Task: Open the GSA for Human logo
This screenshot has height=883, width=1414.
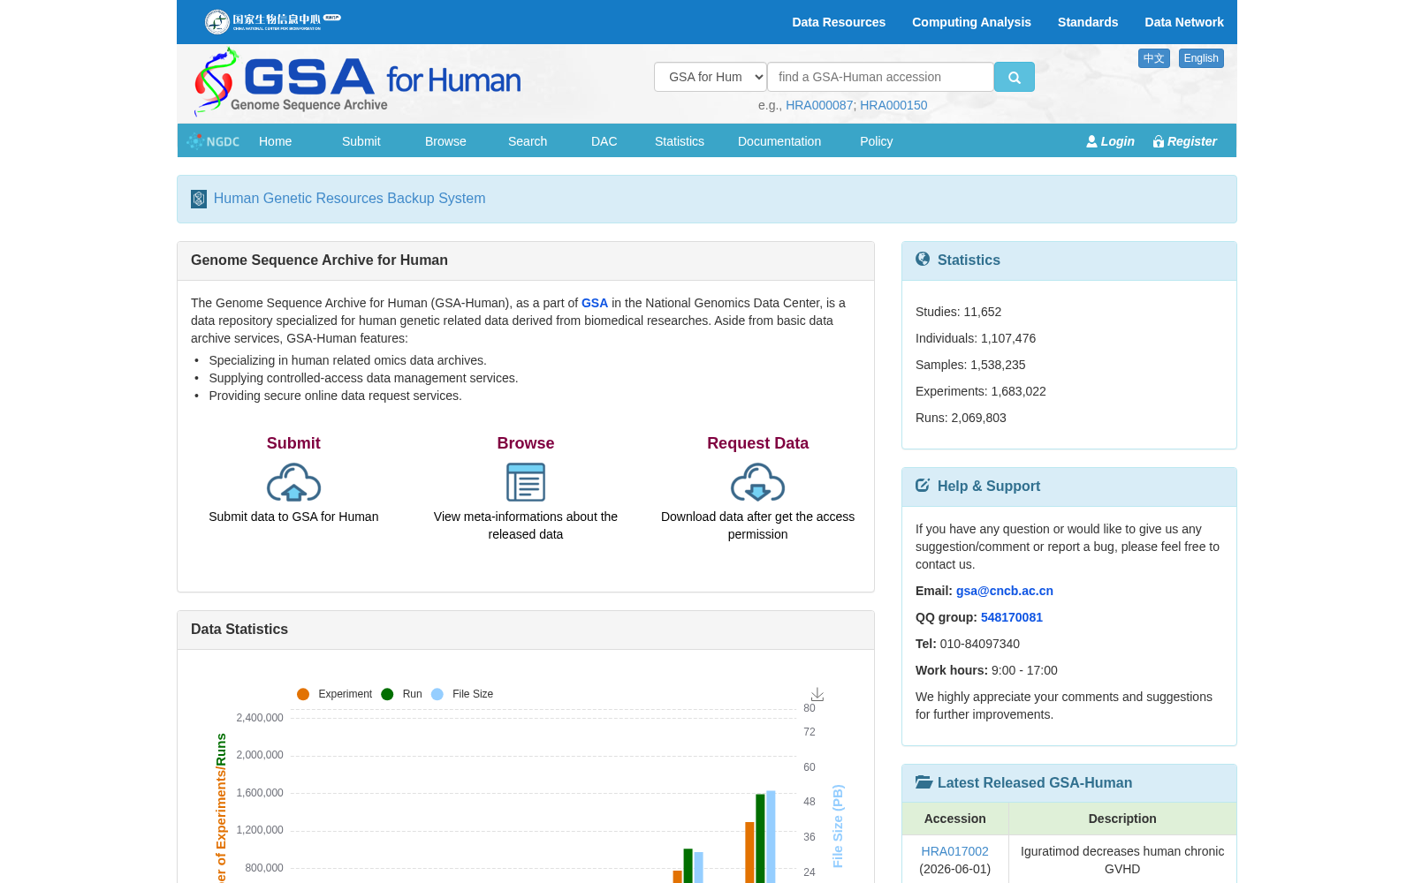Action: point(357,82)
